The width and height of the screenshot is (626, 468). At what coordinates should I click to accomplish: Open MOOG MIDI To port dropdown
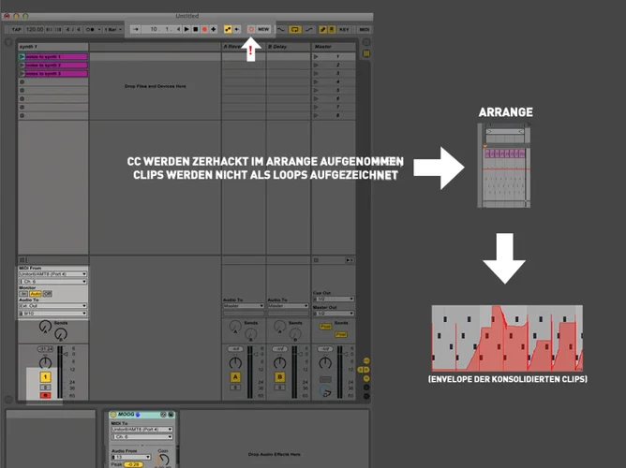click(142, 430)
